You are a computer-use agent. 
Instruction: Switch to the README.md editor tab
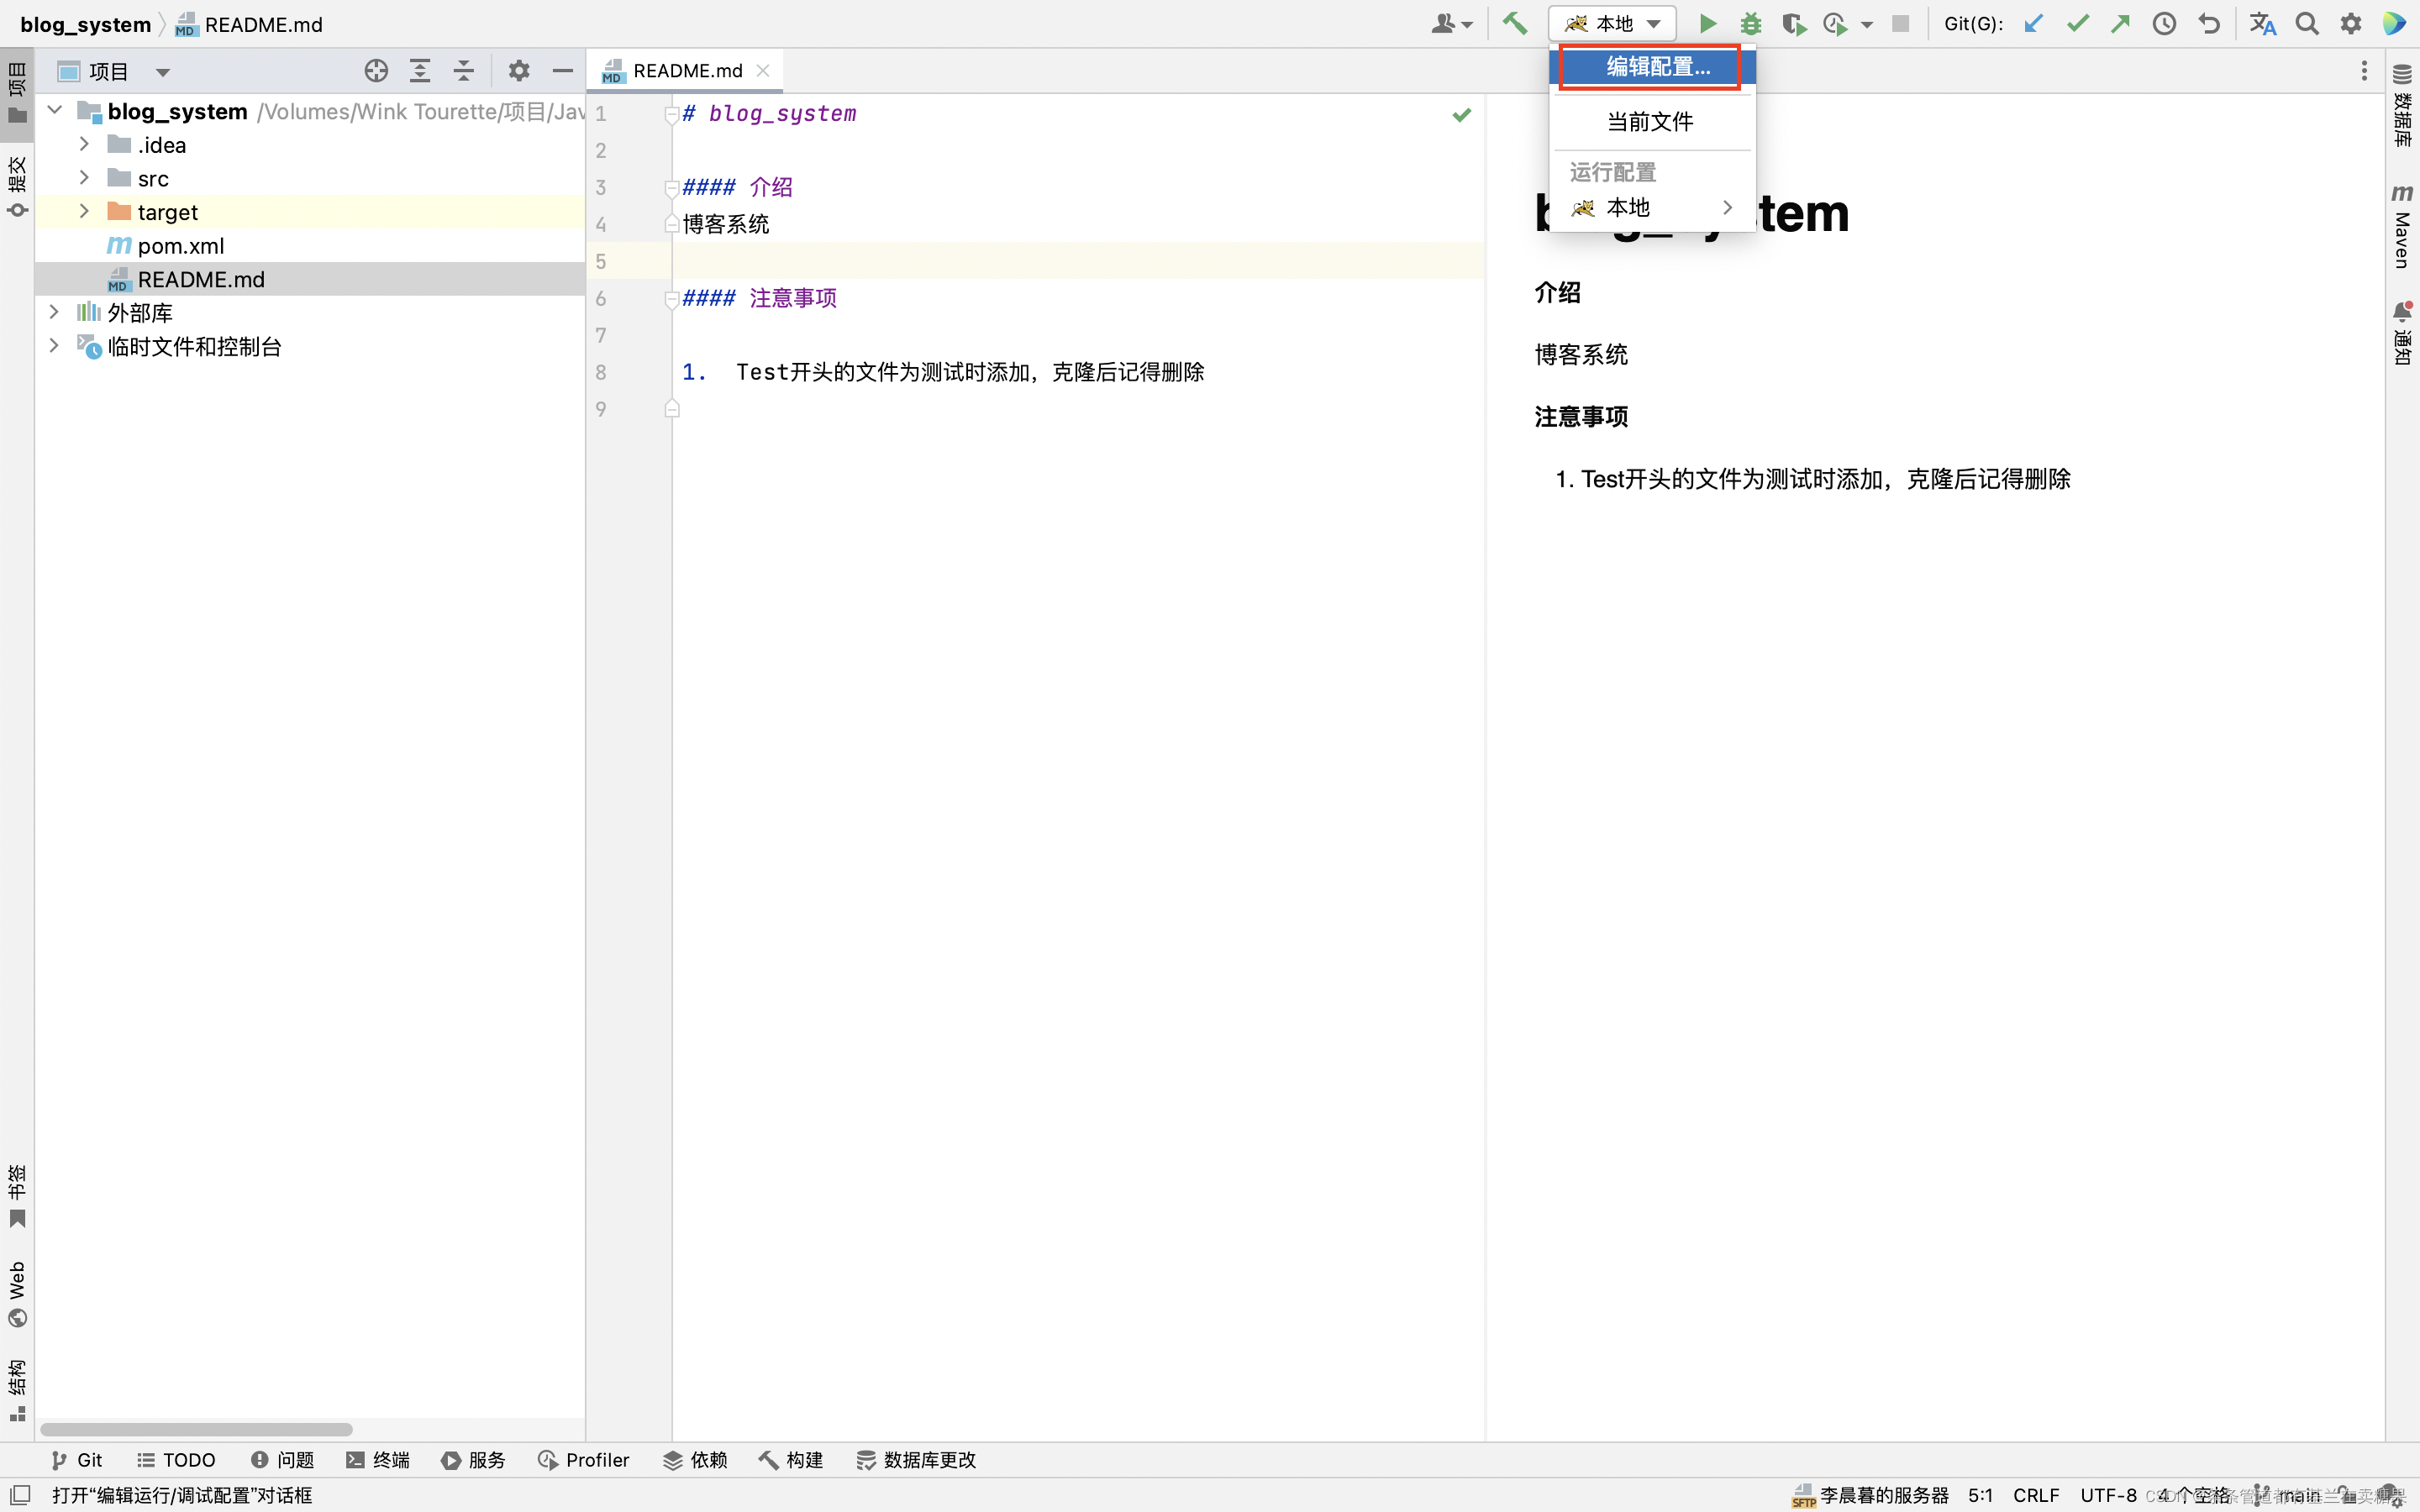tap(686, 71)
